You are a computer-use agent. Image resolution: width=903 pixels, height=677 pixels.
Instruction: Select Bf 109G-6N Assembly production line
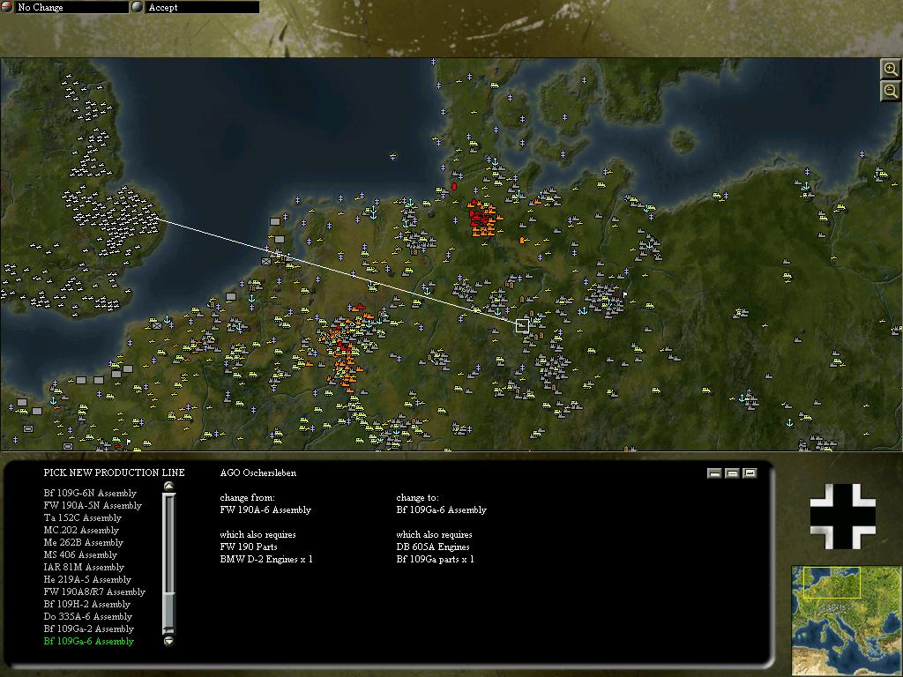click(90, 493)
